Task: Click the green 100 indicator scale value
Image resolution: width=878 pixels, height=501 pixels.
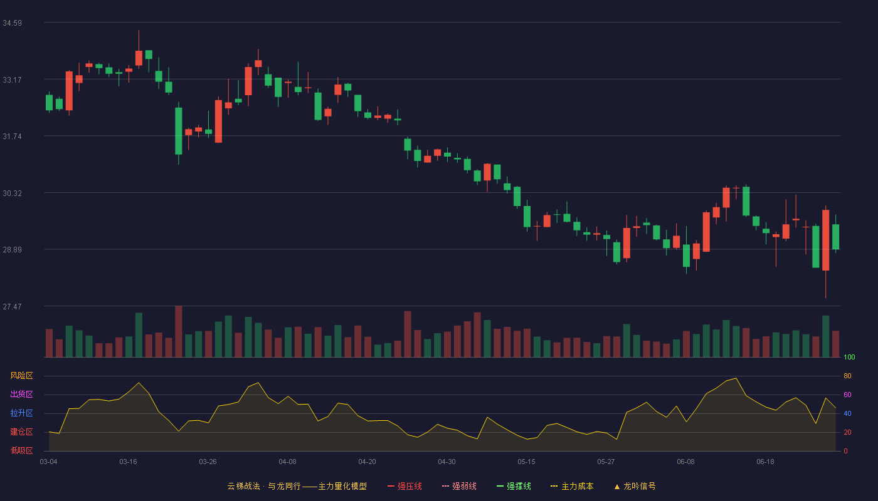Action: click(x=849, y=358)
